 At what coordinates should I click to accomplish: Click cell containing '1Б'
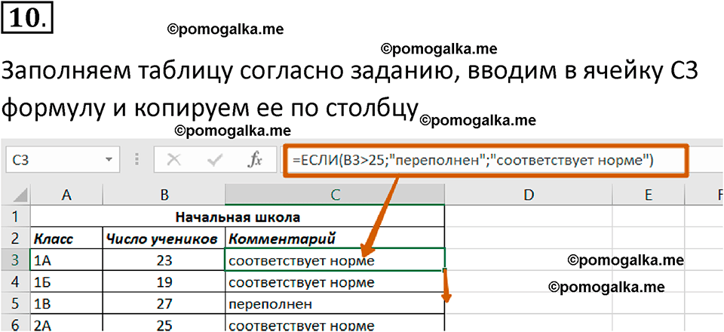click(66, 281)
